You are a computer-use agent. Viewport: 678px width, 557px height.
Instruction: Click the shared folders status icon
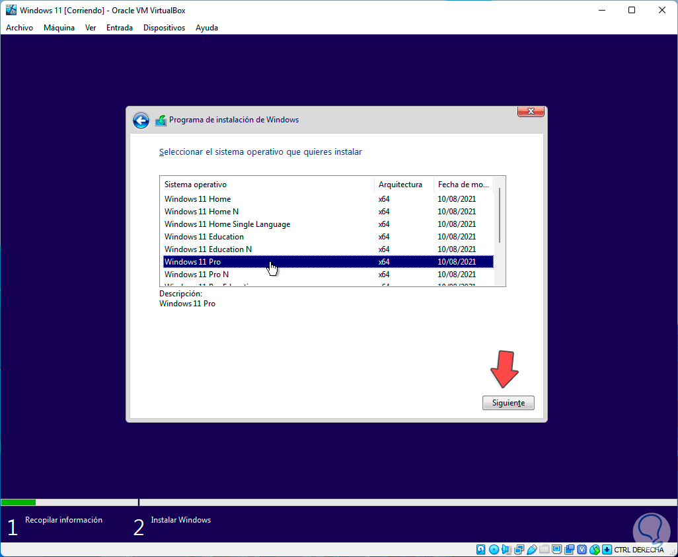545,550
